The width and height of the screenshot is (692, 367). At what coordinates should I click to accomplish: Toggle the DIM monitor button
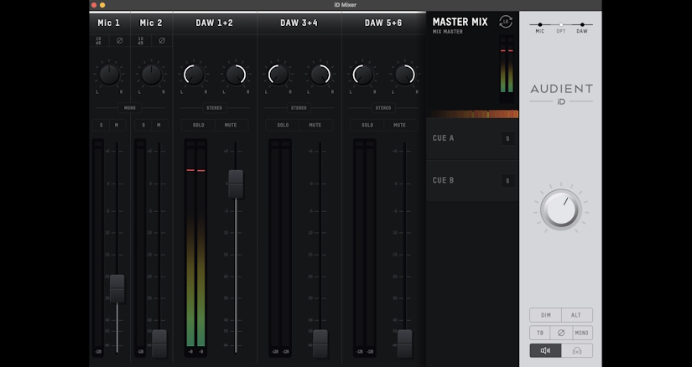pyautogui.click(x=546, y=315)
